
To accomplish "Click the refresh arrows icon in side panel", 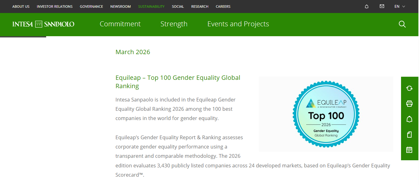I will (409, 88).
